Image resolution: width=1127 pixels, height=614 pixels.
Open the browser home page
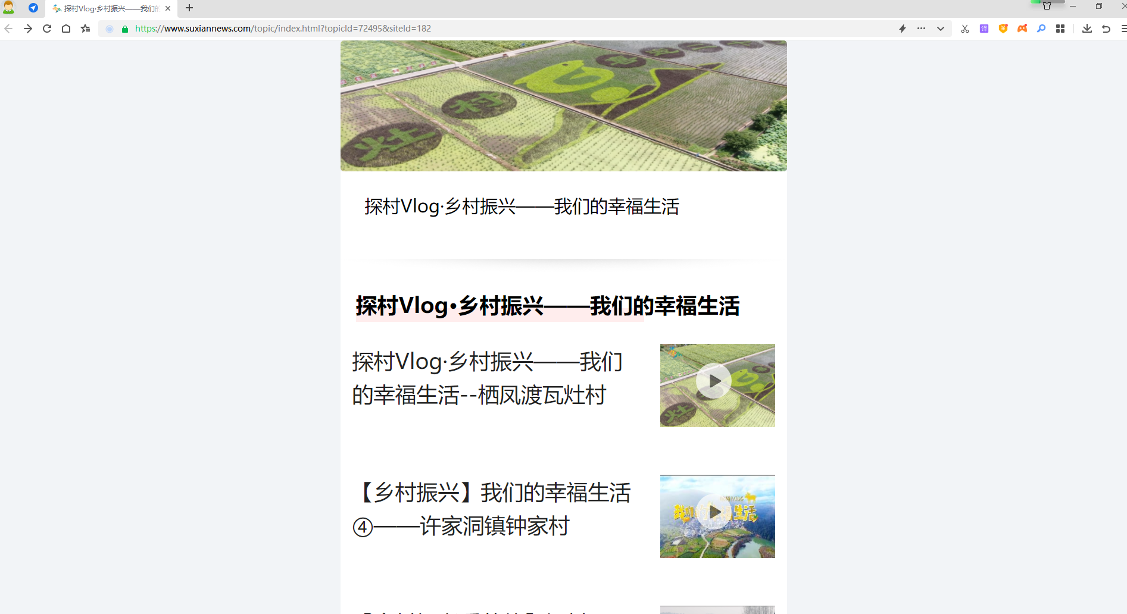66,29
